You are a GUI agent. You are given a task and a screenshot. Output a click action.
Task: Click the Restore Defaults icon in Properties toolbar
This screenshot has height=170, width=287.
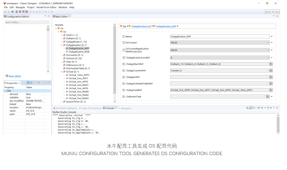click(35, 83)
